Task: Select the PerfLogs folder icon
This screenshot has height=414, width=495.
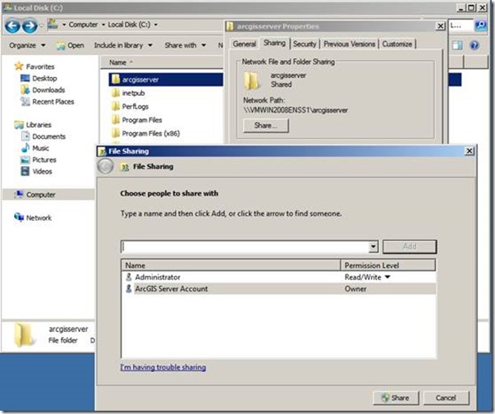Action: click(116, 107)
